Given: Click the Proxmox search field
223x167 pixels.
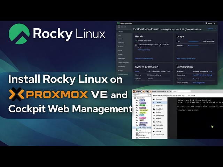Looking at the screenshot, I should pos(181,92).
